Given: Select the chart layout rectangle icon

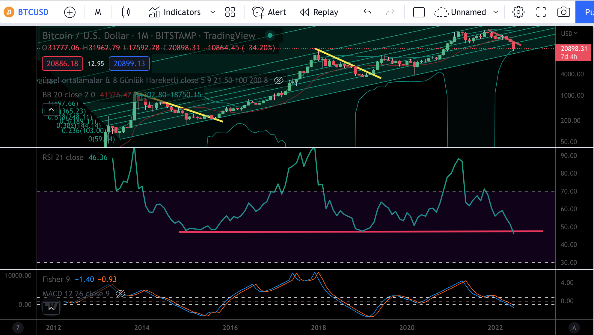Looking at the screenshot, I should 419,12.
